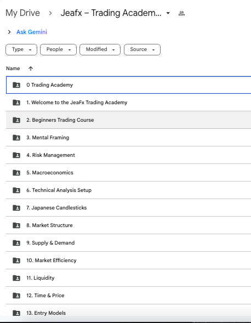Click the folder icon for 9. Supply & Demand

(x=16, y=243)
